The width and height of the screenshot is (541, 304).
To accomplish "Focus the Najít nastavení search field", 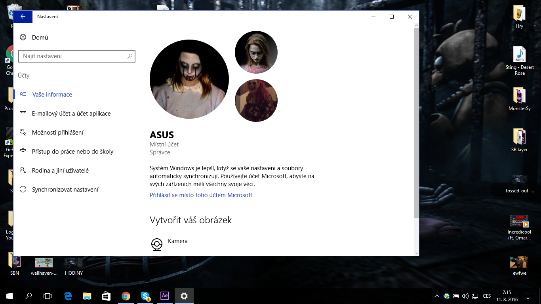I will point(73,56).
